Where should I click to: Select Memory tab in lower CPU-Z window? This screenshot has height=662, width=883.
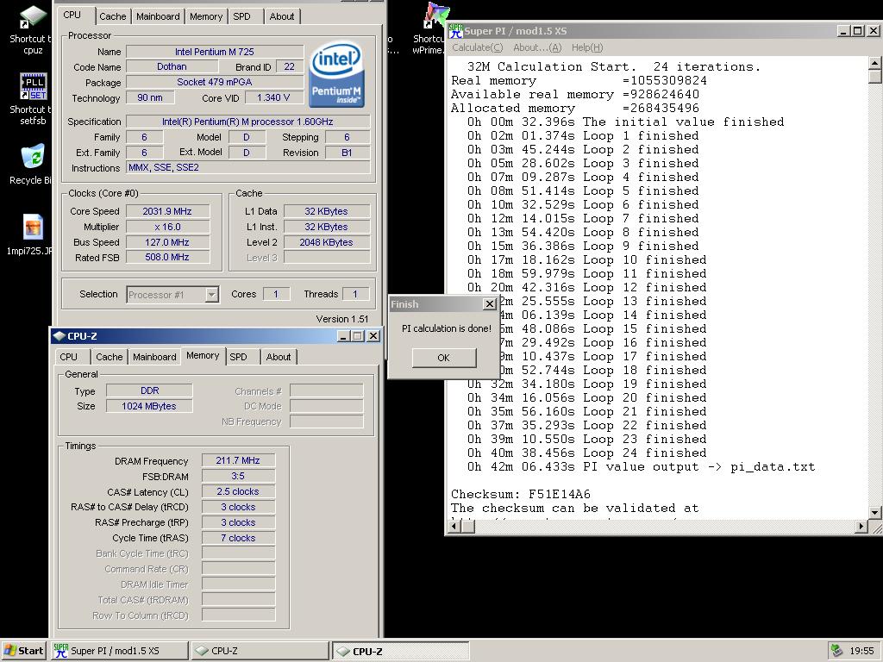point(203,356)
